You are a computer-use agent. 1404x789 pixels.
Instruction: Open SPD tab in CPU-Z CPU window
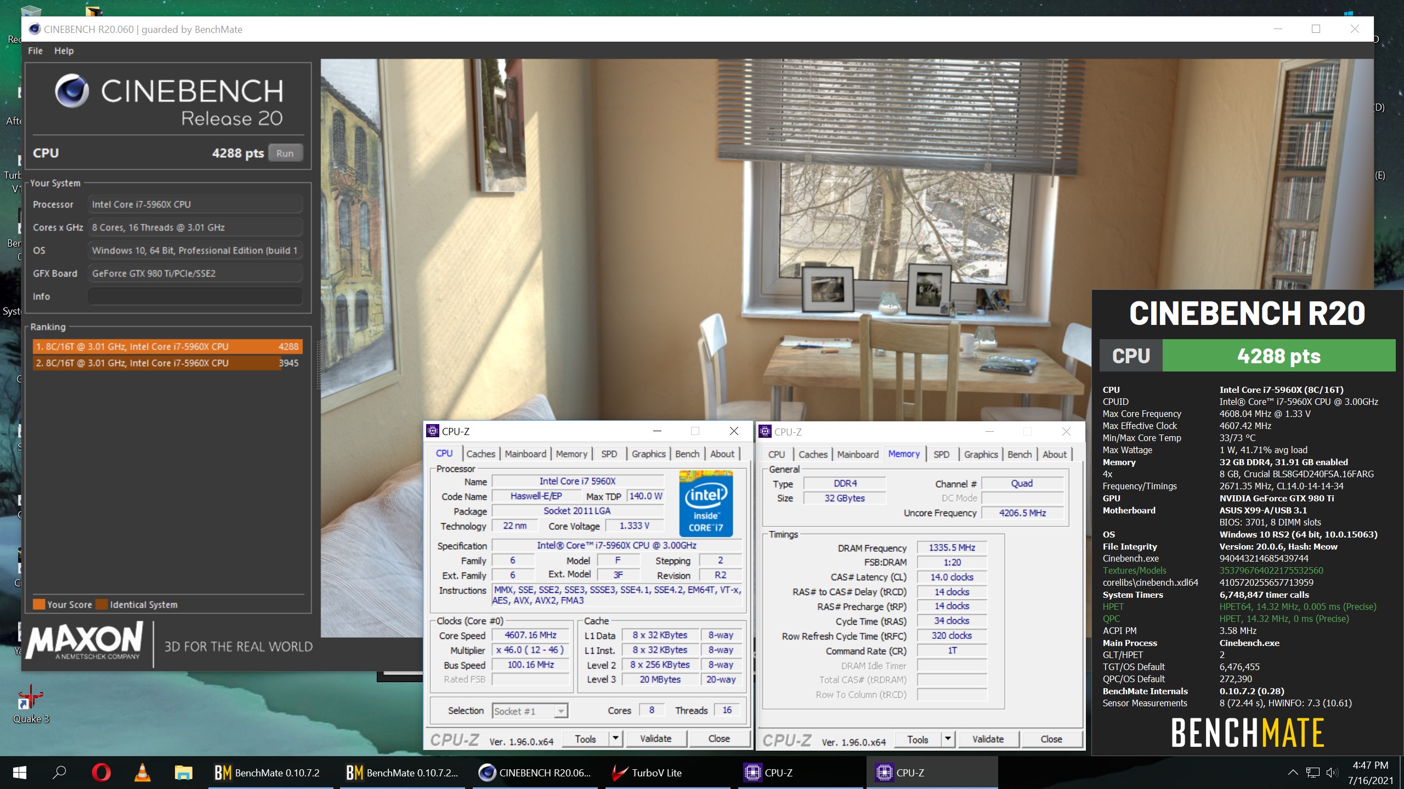[609, 454]
